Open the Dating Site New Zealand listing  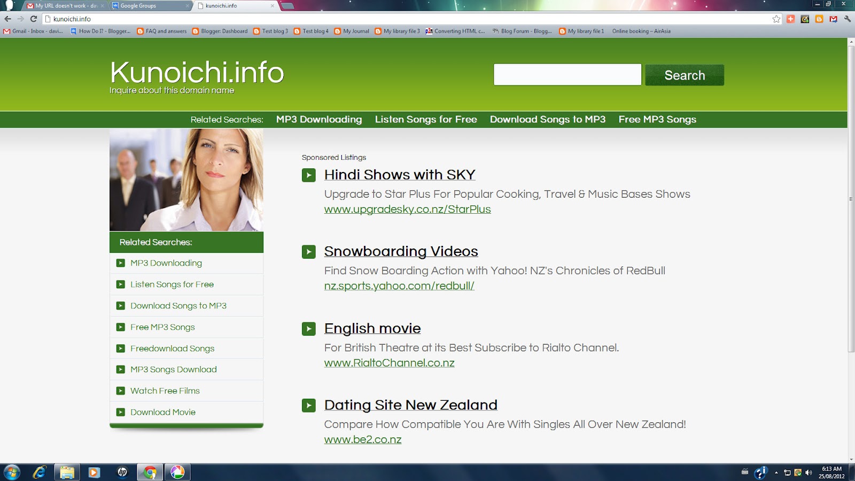411,405
